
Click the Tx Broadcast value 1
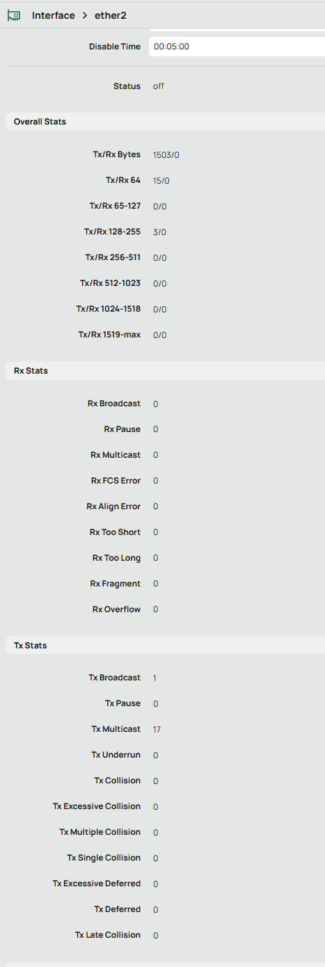click(154, 678)
